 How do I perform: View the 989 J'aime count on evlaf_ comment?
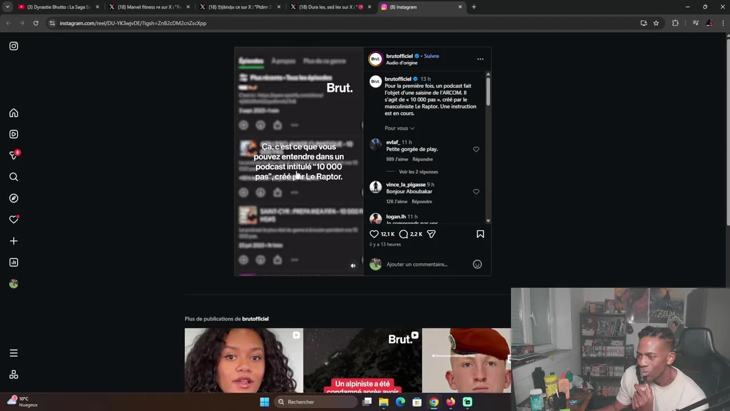point(397,159)
